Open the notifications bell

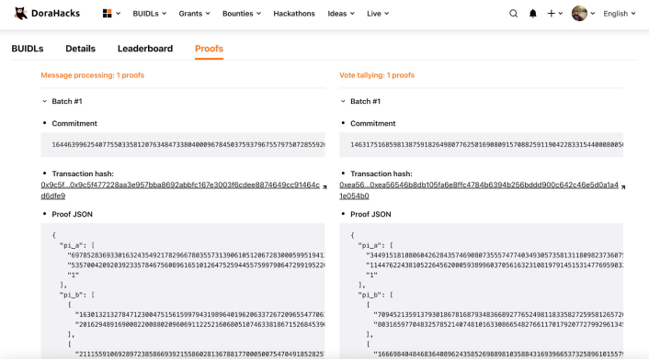[x=532, y=14]
